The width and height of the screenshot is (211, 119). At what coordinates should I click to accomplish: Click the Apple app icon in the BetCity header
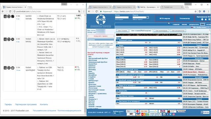(x=206, y=20)
